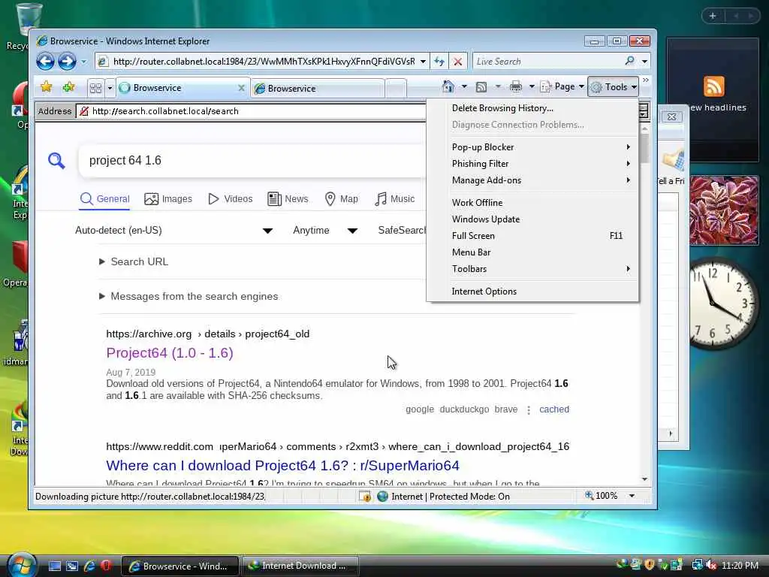Expand the address bar URL dropdown
This screenshot has height=577, width=769.
tap(423, 62)
